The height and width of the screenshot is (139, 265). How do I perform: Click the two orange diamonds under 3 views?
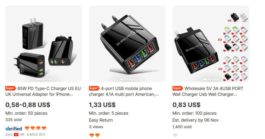click(94, 135)
